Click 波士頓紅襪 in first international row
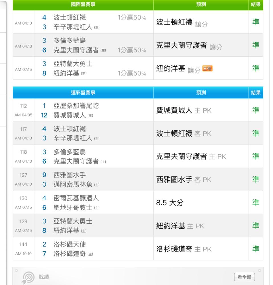Viewport: 273px width, 285px height. 70,17
